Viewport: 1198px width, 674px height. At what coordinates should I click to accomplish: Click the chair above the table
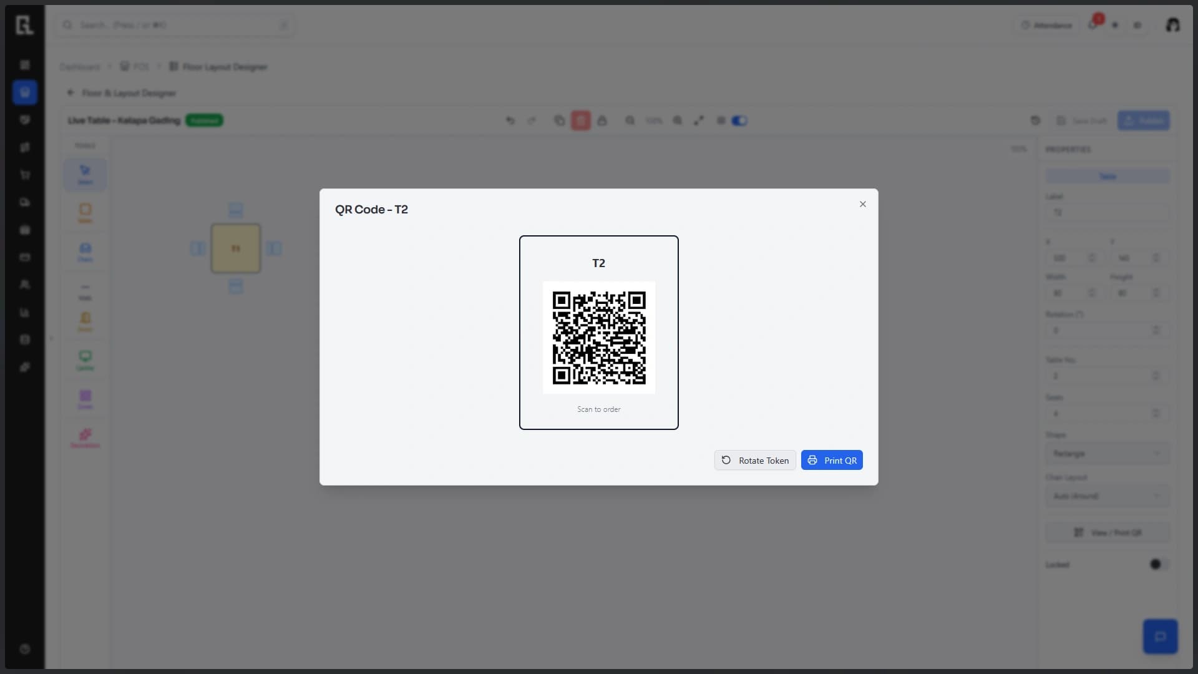point(236,210)
